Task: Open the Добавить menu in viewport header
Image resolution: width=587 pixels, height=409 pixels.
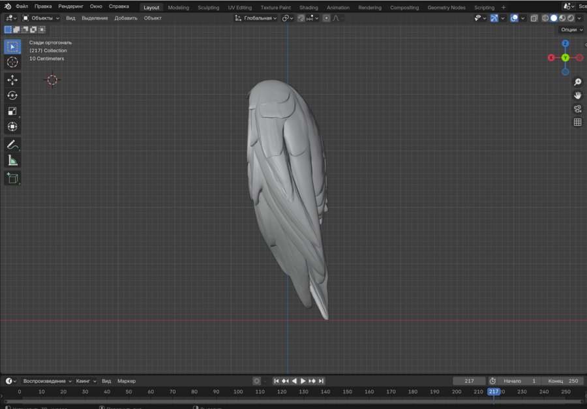Action: click(126, 18)
